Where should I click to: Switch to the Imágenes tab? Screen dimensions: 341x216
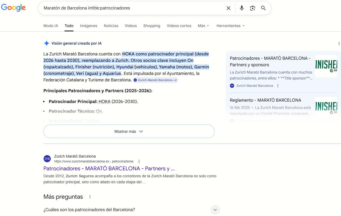[x=88, y=26]
